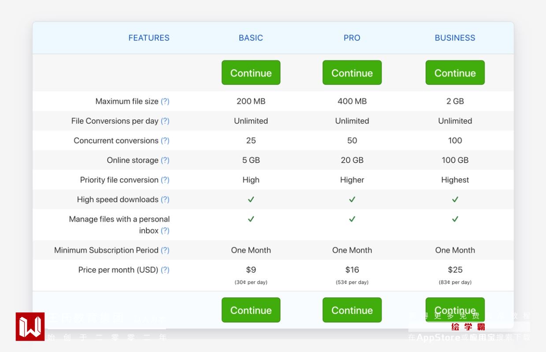Image resolution: width=546 pixels, height=352 pixels.
Task: Click the help icon beside Maximum file size
Action: tap(165, 101)
